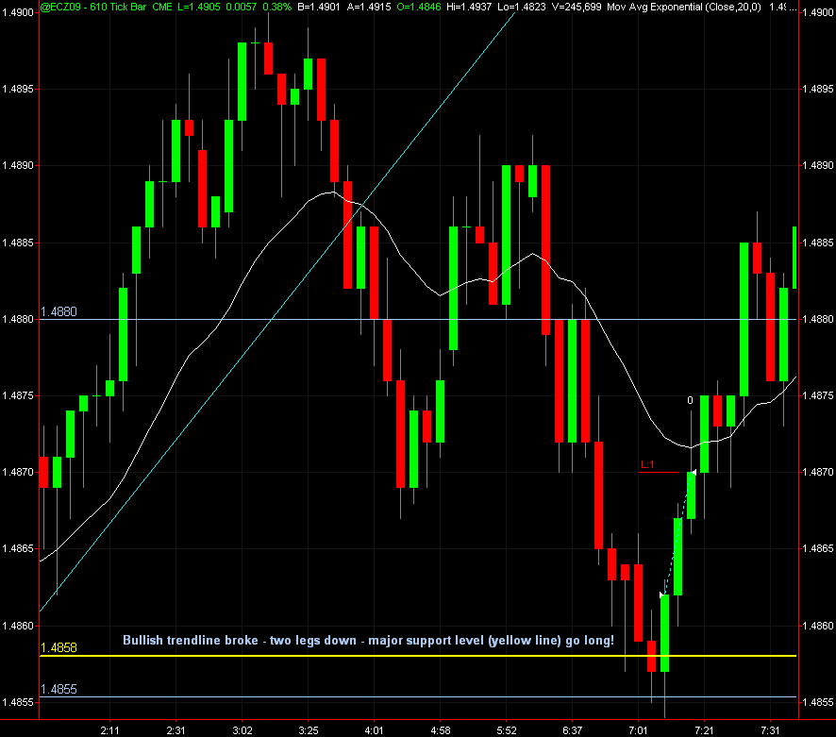Click the white 0 marker label above the bars
The height and width of the screenshot is (737, 836).
coord(690,400)
